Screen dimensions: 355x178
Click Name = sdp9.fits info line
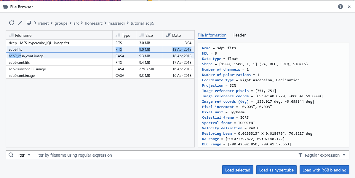tap(219, 48)
